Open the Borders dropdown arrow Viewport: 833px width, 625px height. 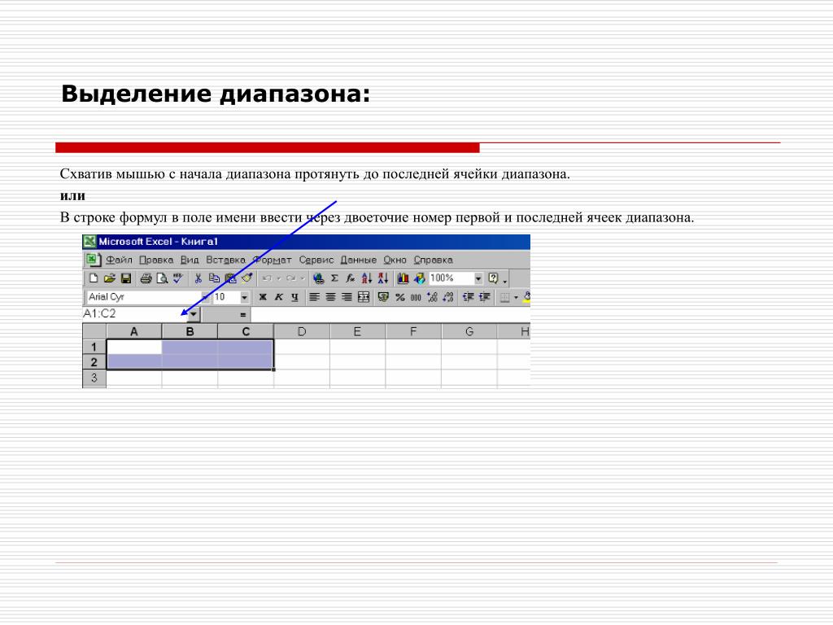point(515,297)
